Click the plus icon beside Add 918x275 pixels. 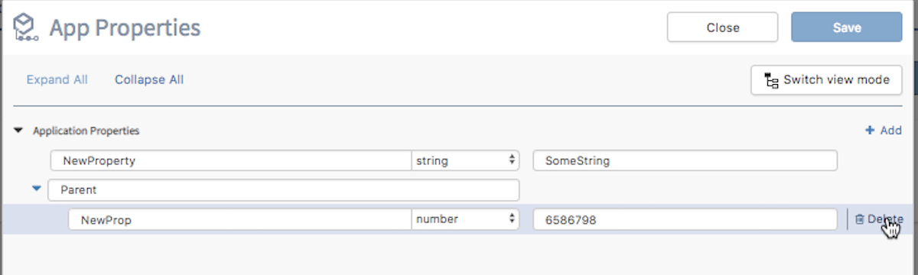click(869, 131)
